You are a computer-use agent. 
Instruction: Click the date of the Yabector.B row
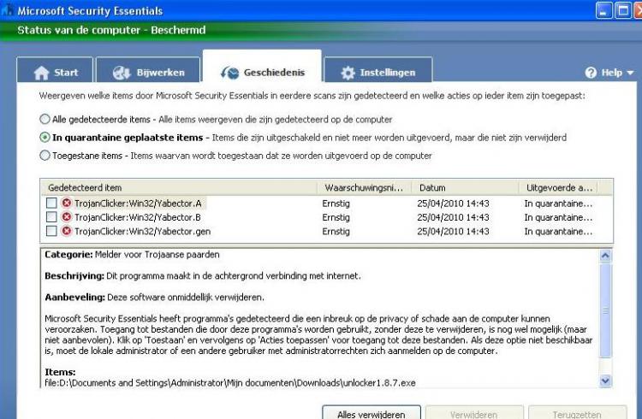453,217
